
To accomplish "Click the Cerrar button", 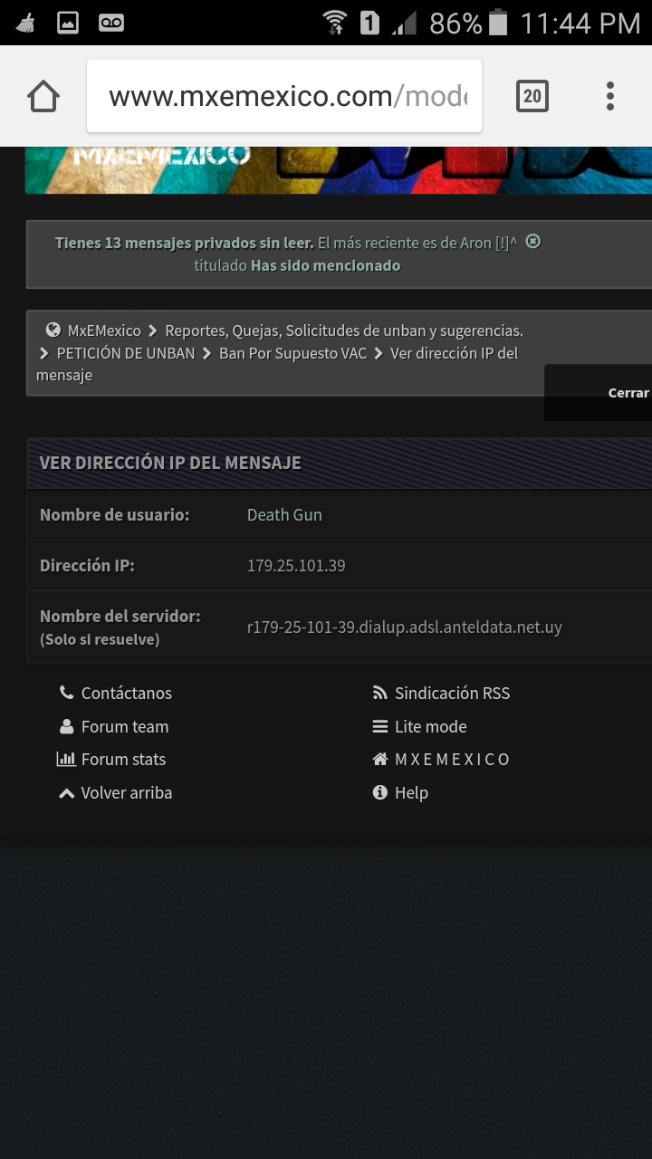I will tap(628, 393).
